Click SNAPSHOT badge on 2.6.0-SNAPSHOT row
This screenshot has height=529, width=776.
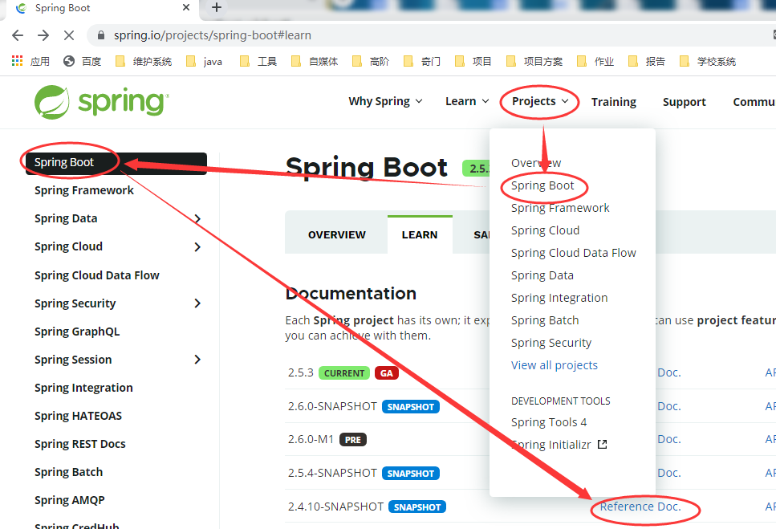tap(411, 407)
